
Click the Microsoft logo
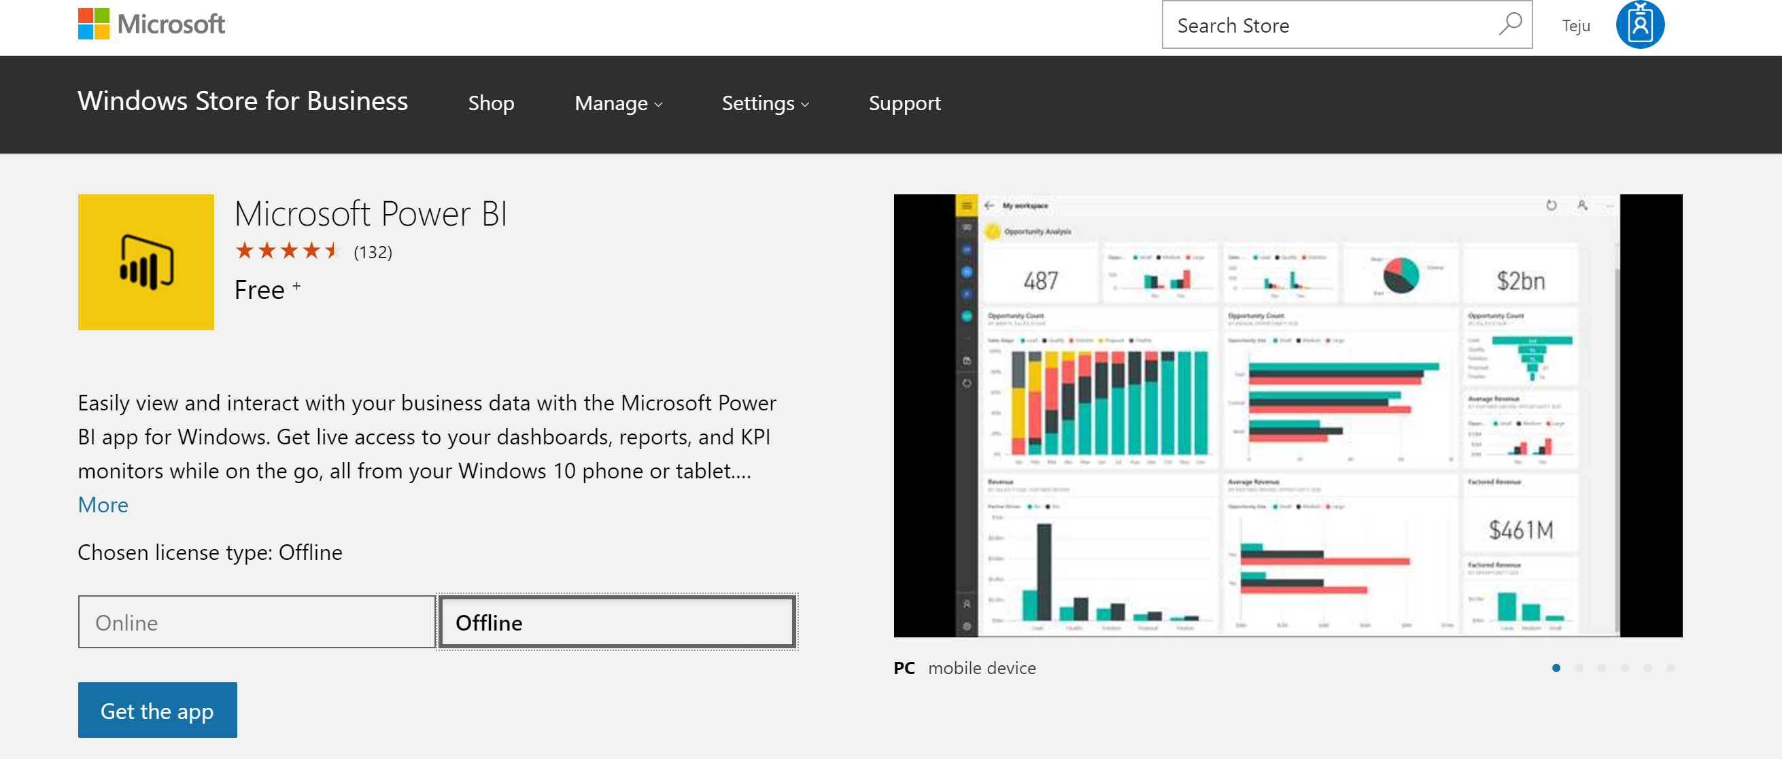(152, 24)
